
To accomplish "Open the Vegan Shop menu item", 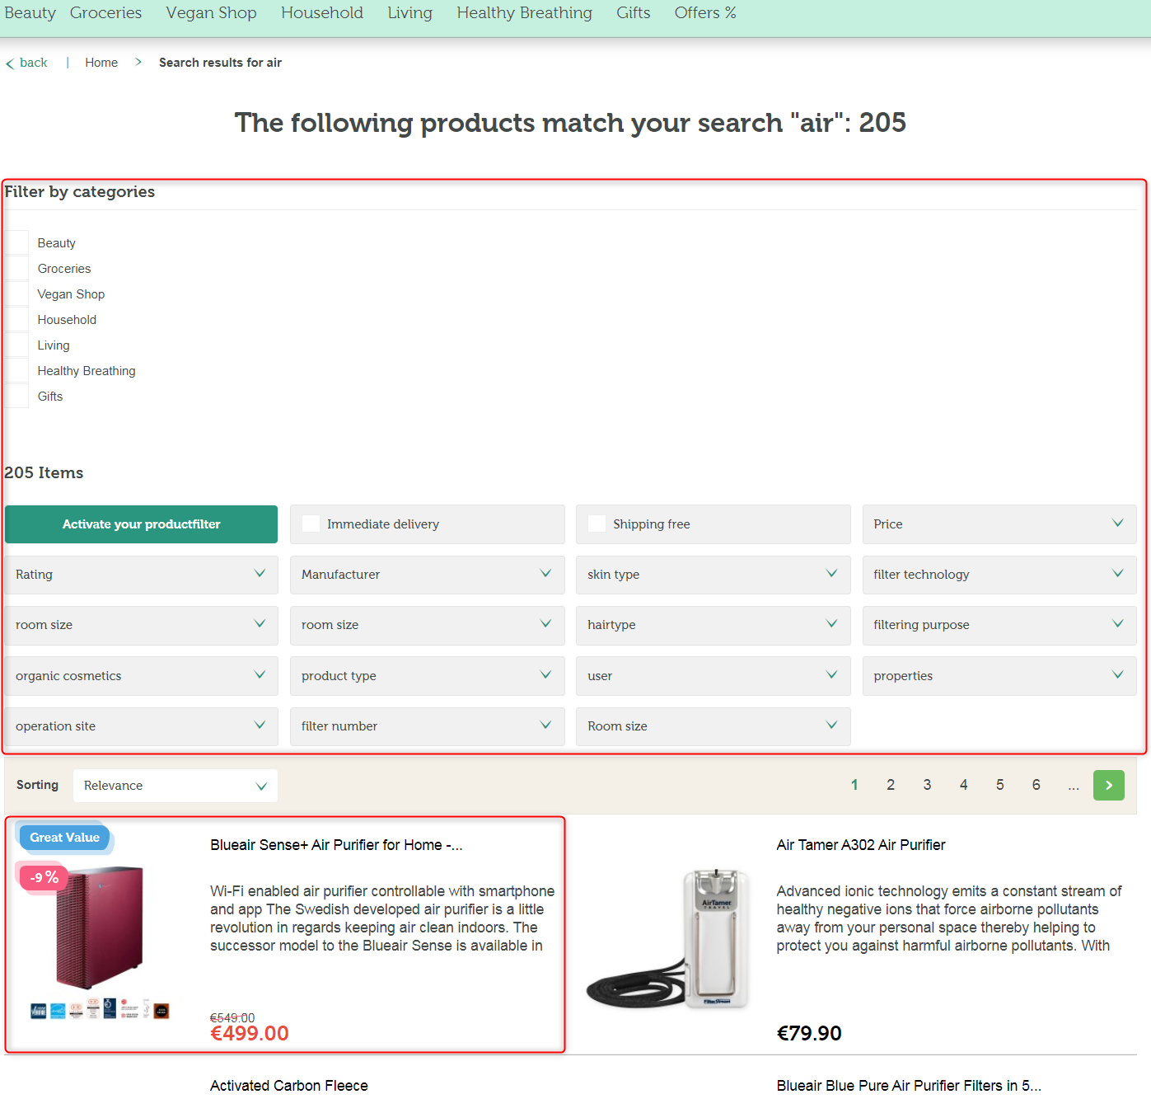I will 211,13.
